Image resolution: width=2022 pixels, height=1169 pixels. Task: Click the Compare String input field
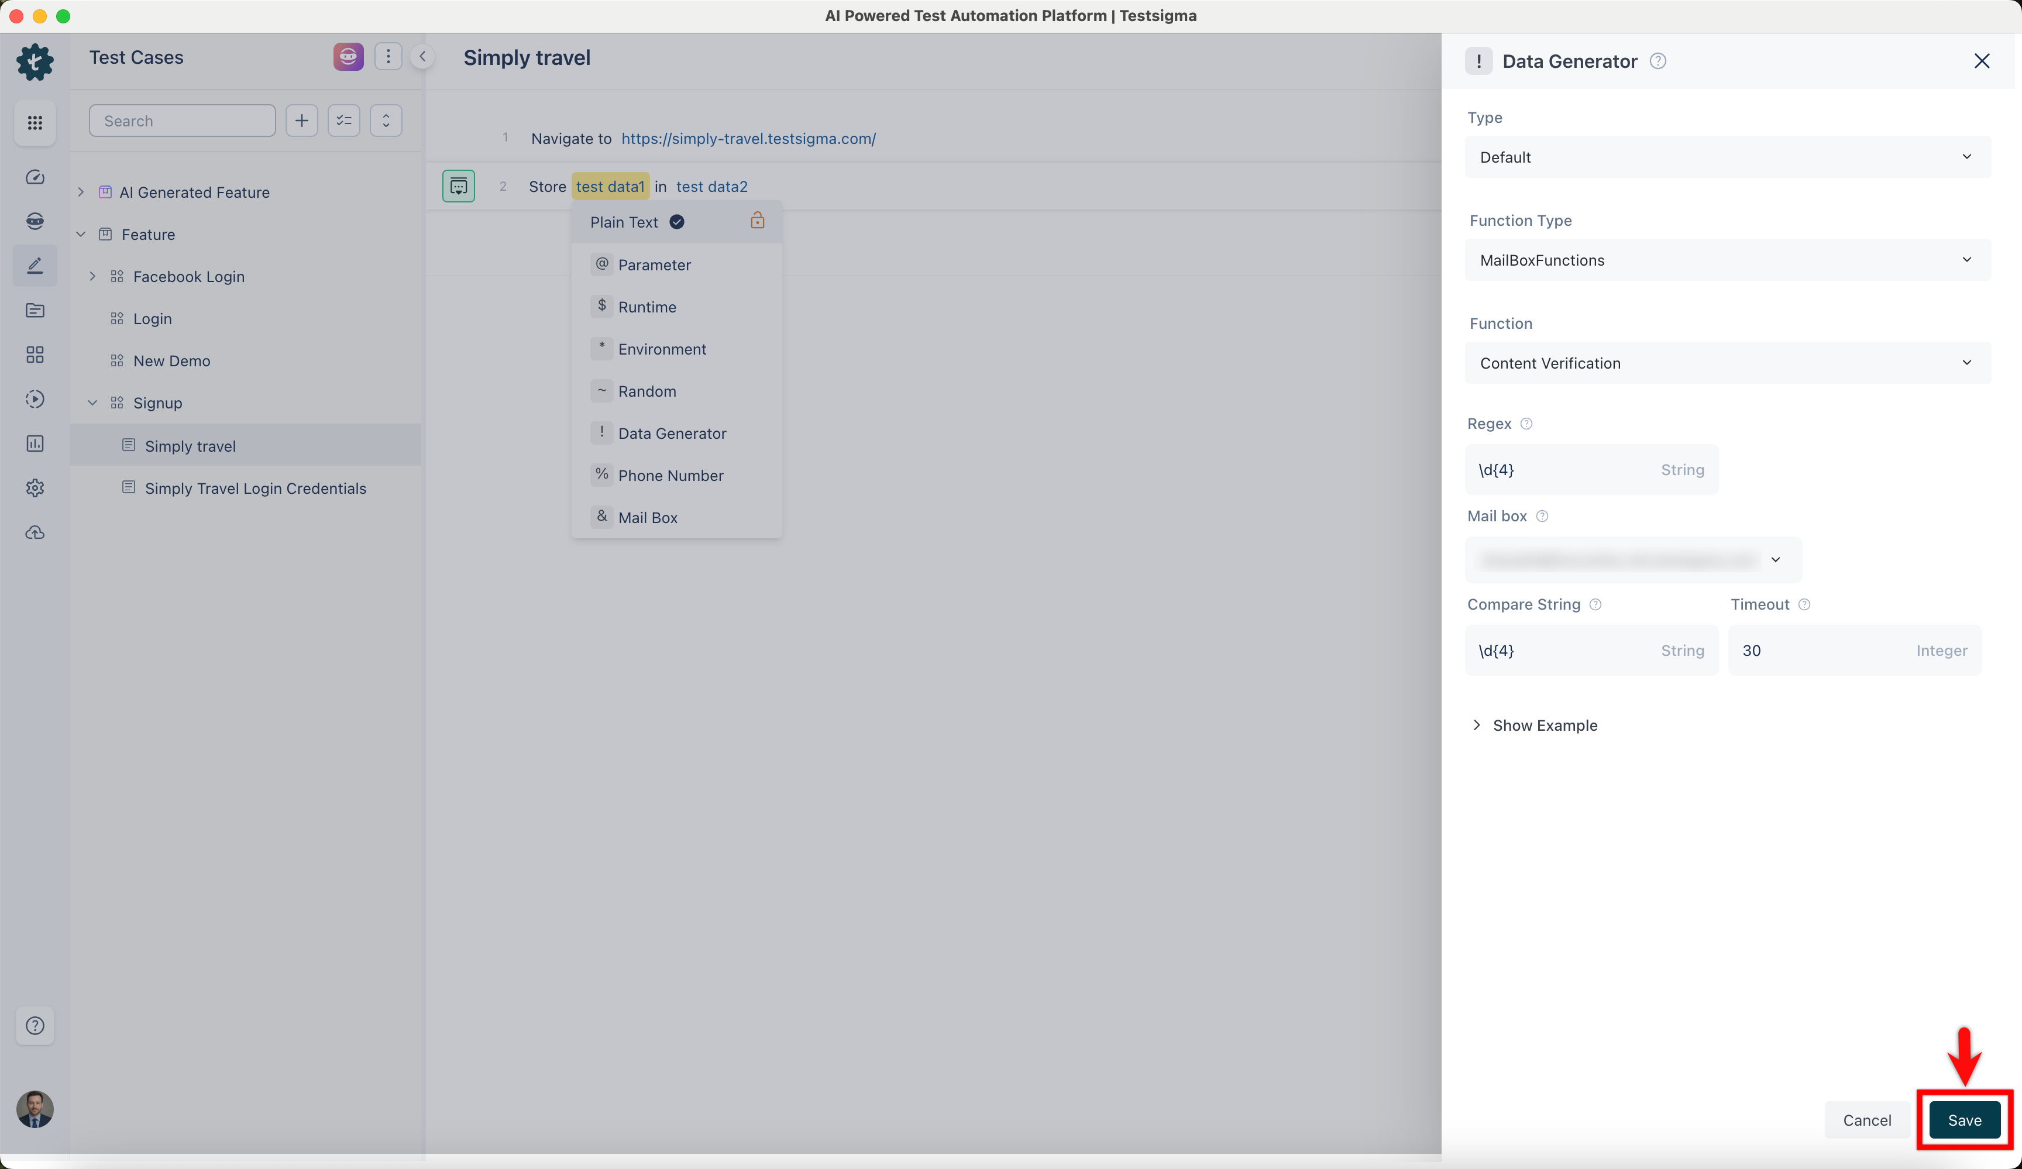click(1591, 650)
